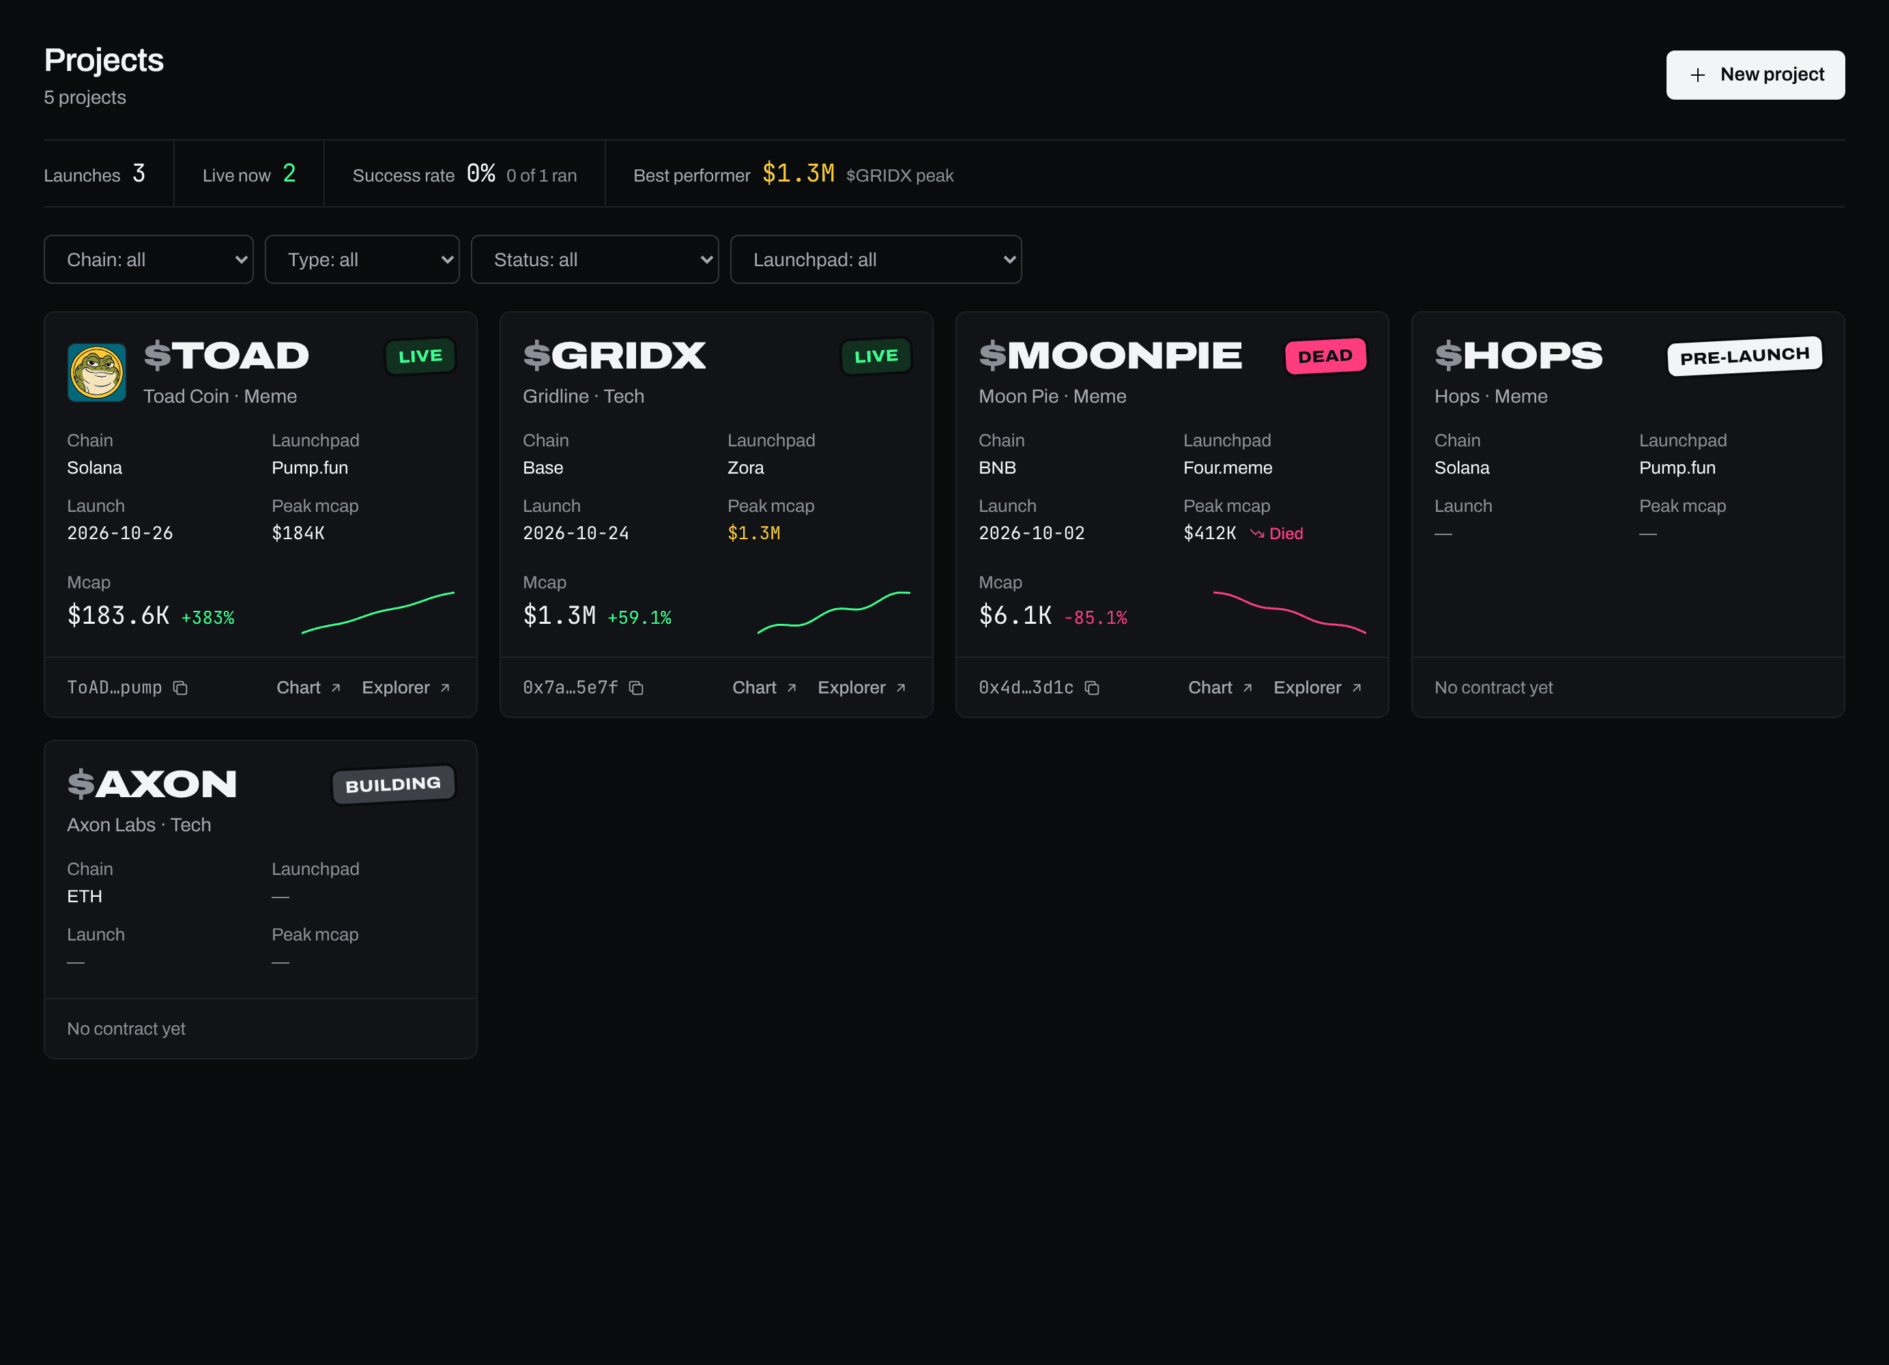
Task: Click the $TOAD market cap sparkline
Action: coord(378,612)
